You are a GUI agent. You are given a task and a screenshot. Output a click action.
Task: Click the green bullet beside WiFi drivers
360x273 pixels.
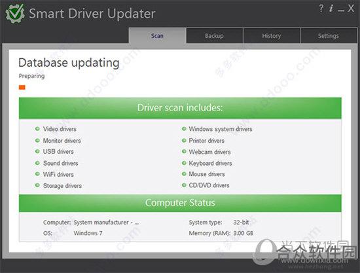(37, 173)
